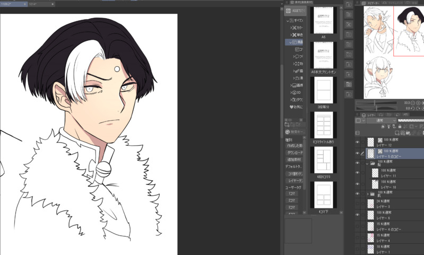This screenshot has height=255, width=424.
Task: Set as draft layer icon
Action: tap(394, 126)
